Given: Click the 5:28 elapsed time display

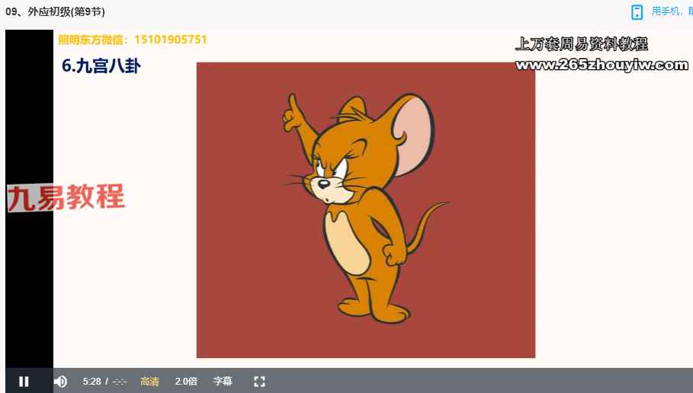Looking at the screenshot, I should point(92,382).
